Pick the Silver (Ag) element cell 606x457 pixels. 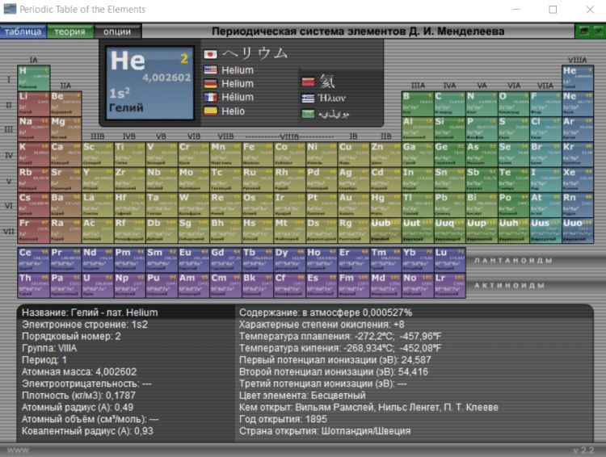354,179
